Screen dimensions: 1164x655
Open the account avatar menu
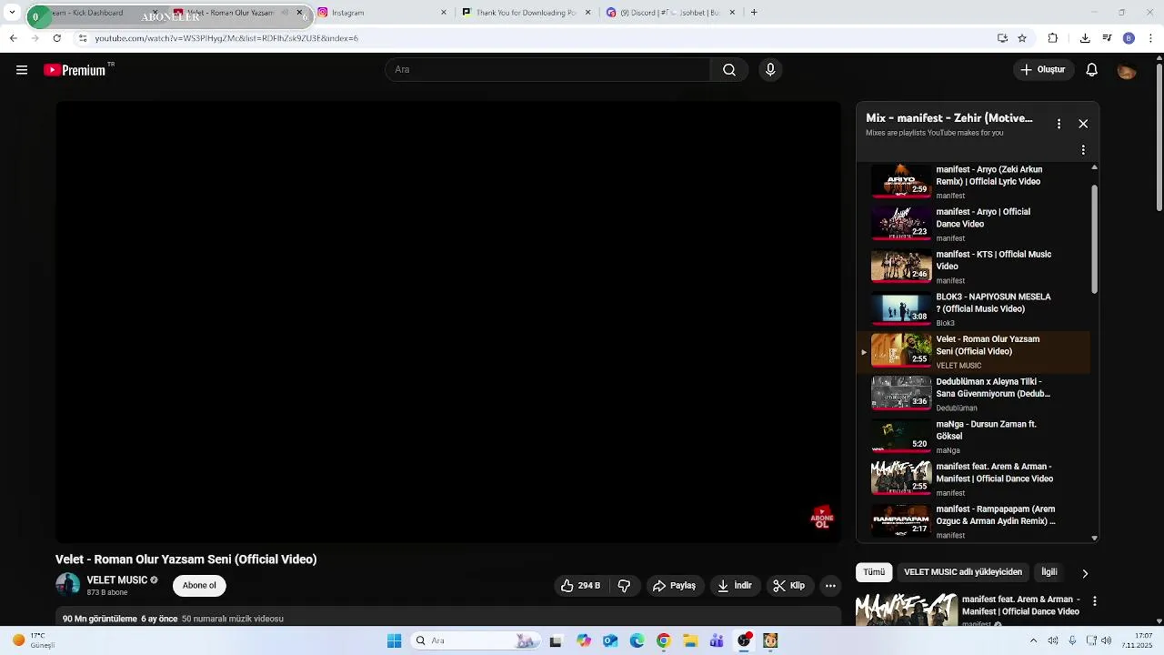[x=1127, y=70]
